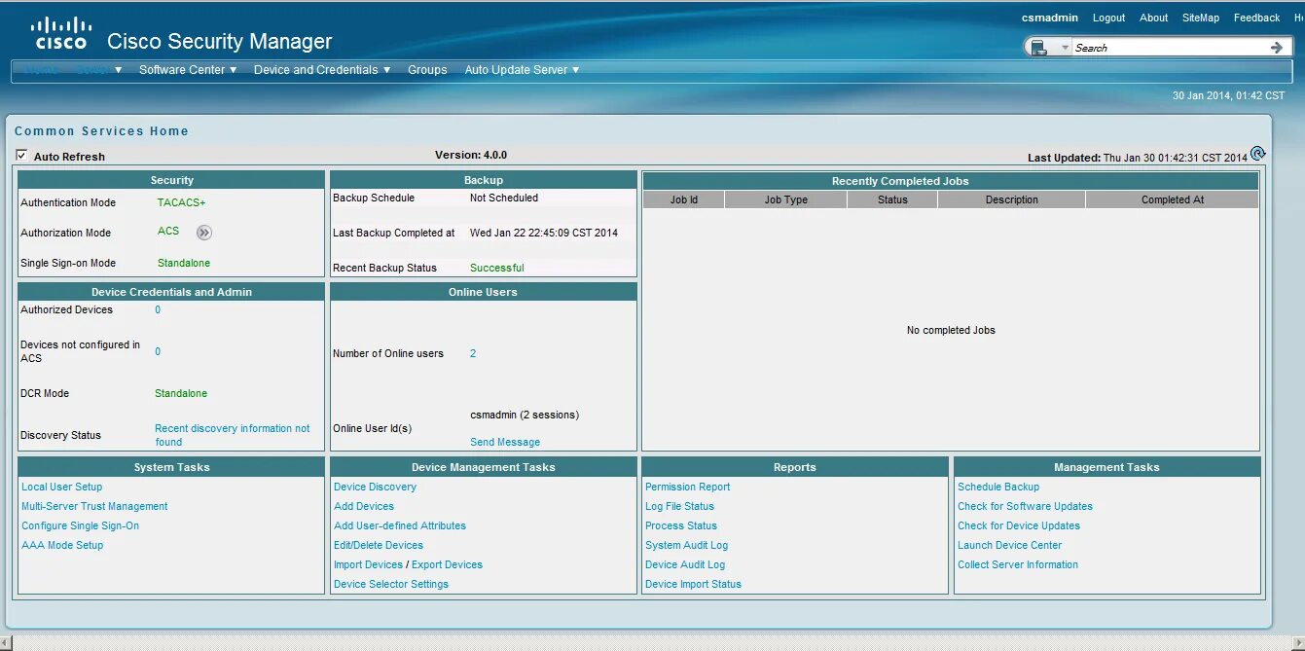Click the Job Type column header

tap(786, 199)
